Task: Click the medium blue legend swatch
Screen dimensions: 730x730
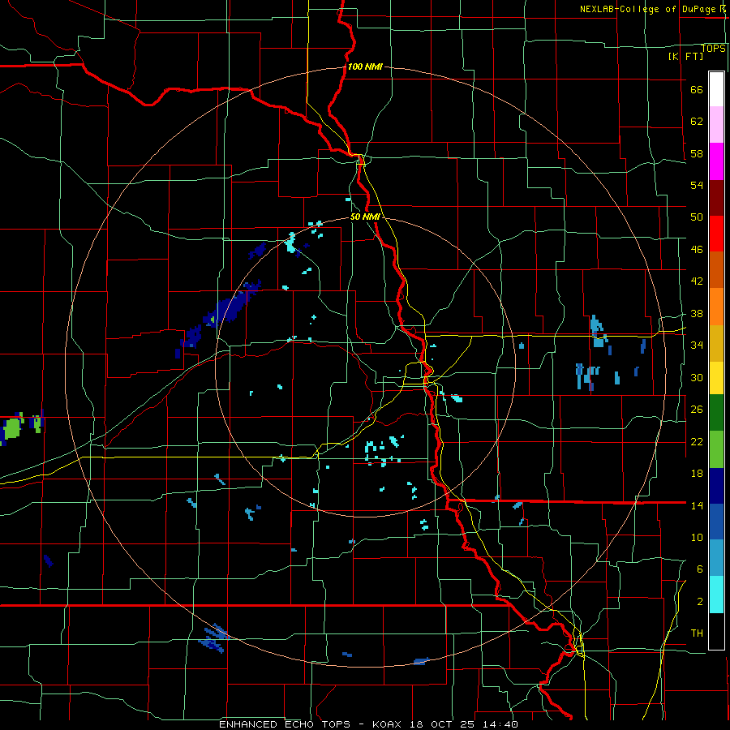Action: pyautogui.click(x=716, y=522)
